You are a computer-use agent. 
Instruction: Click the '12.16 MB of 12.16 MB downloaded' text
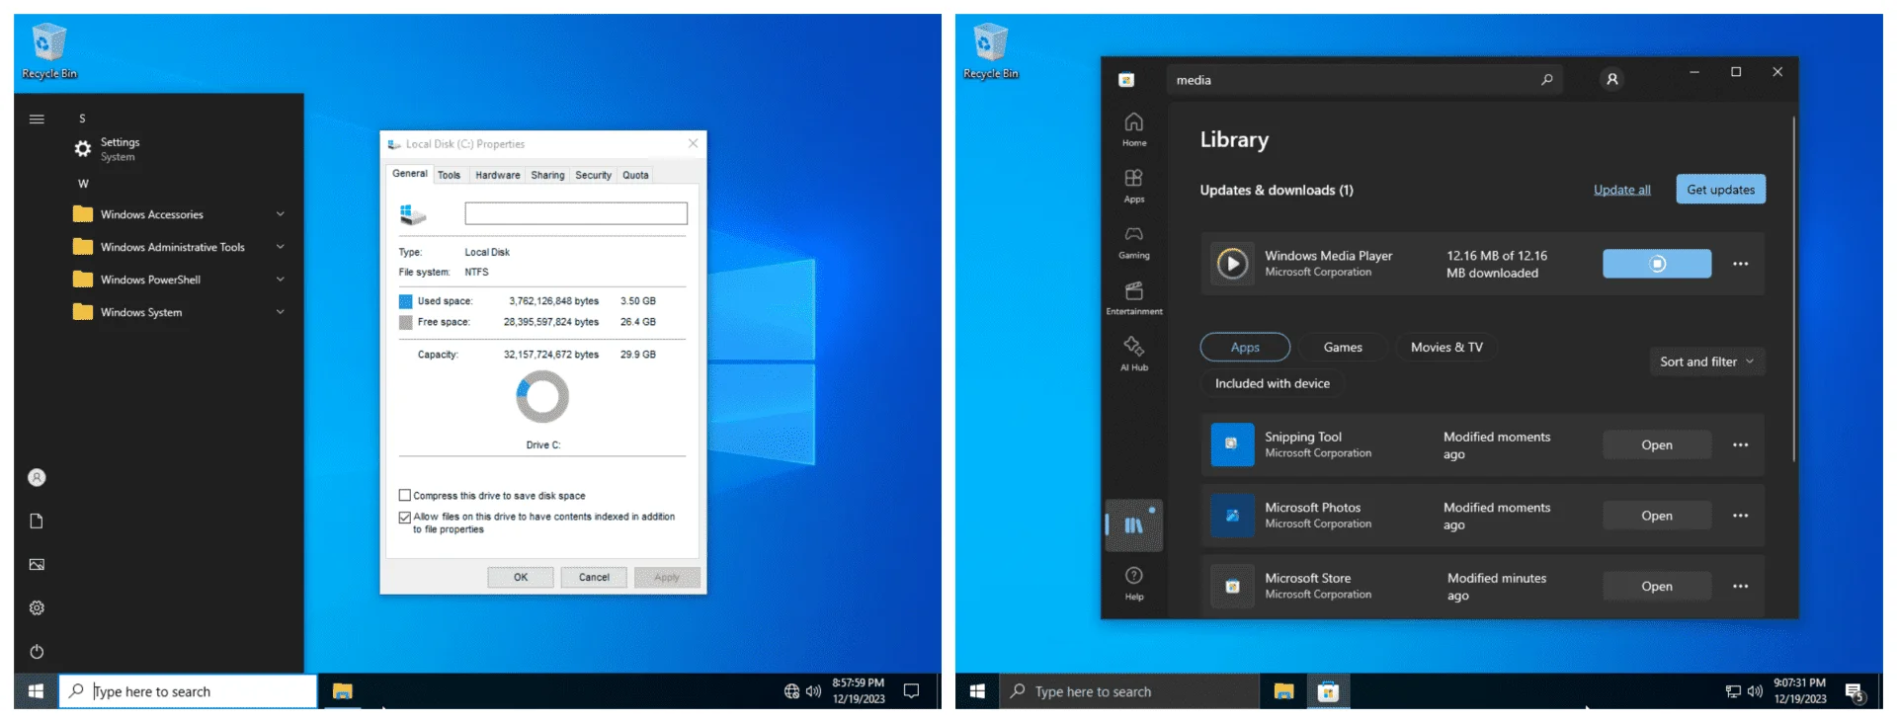[1496, 264]
